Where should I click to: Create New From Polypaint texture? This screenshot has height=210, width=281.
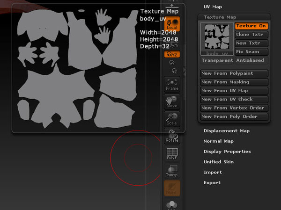pyautogui.click(x=234, y=73)
